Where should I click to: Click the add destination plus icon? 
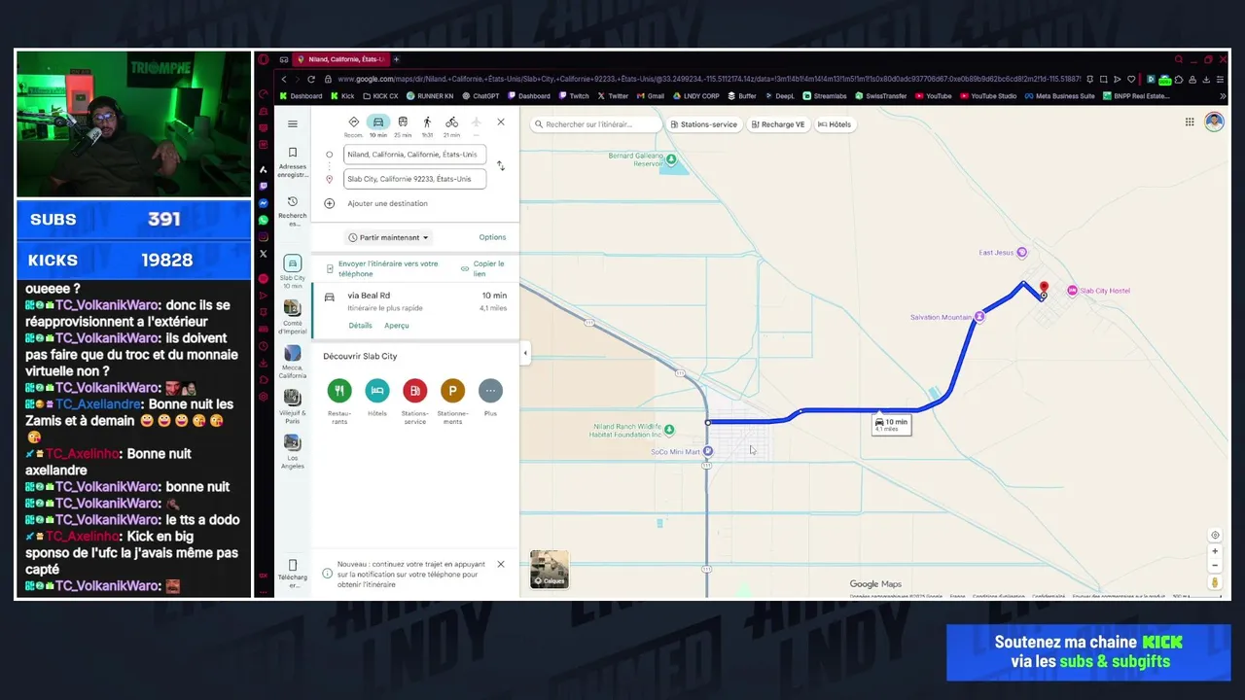coord(329,203)
